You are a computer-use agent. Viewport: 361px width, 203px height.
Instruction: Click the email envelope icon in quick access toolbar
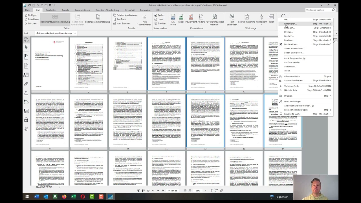click(46, 5)
